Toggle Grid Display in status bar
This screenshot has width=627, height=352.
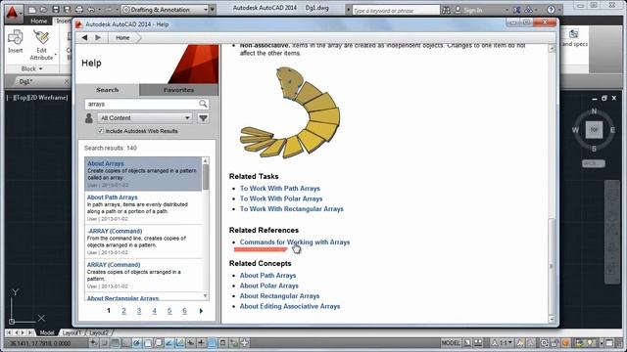pos(116,343)
